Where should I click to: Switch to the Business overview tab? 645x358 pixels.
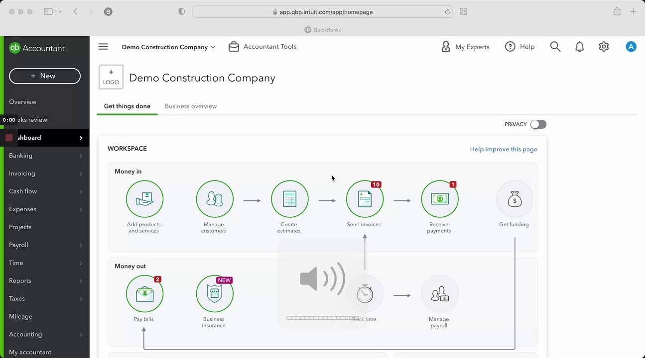pyautogui.click(x=191, y=106)
